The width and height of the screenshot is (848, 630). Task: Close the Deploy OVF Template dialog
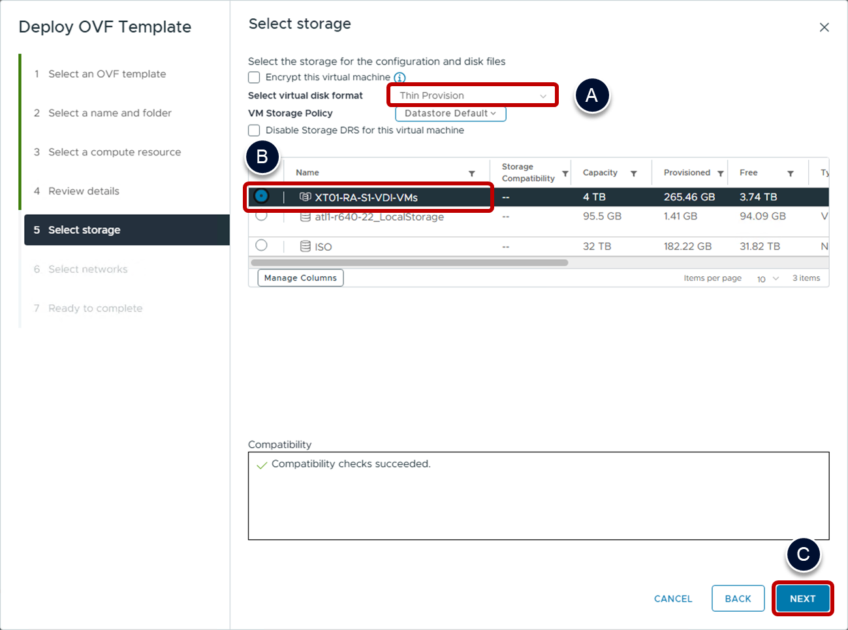[824, 27]
